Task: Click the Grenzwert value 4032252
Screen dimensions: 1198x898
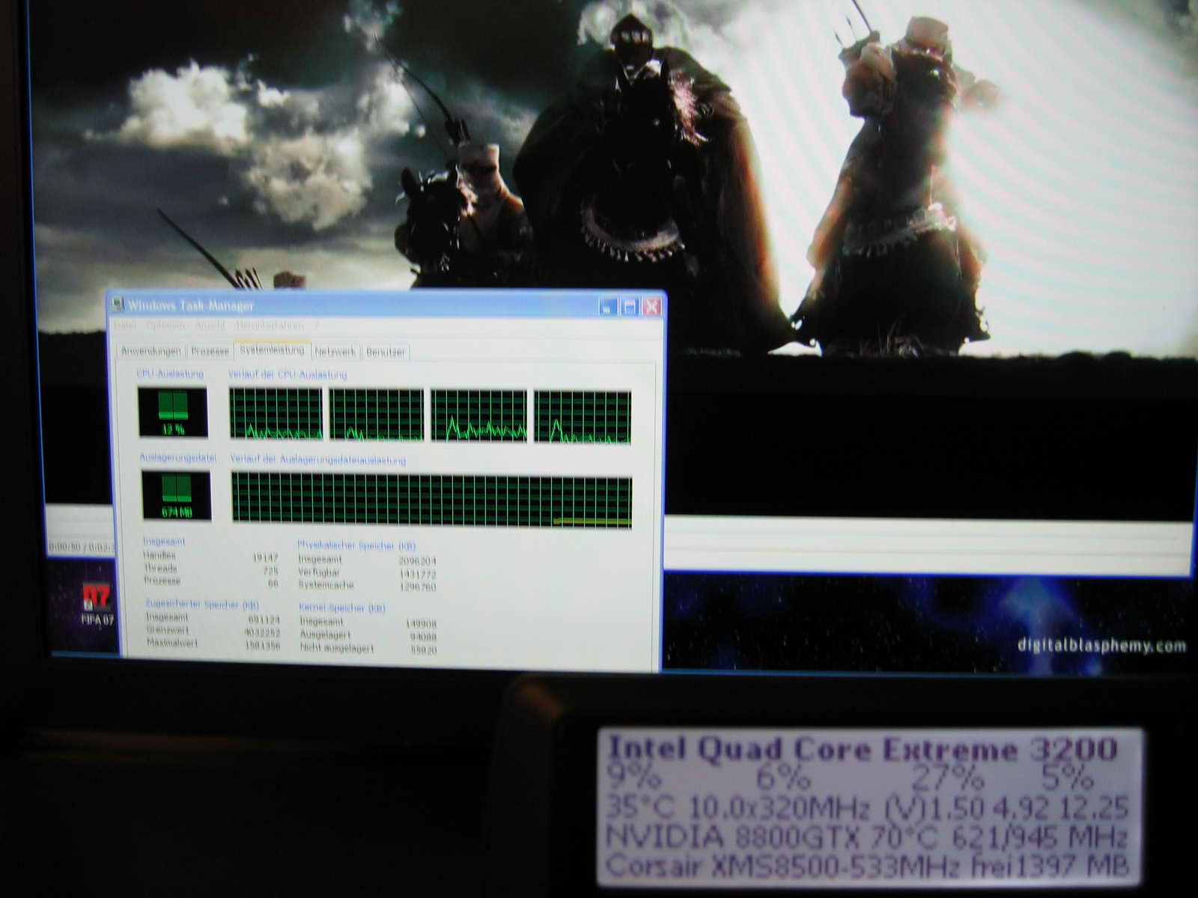Action: click(262, 632)
